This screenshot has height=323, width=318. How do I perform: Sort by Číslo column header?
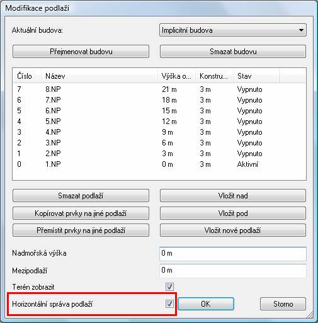point(26,76)
